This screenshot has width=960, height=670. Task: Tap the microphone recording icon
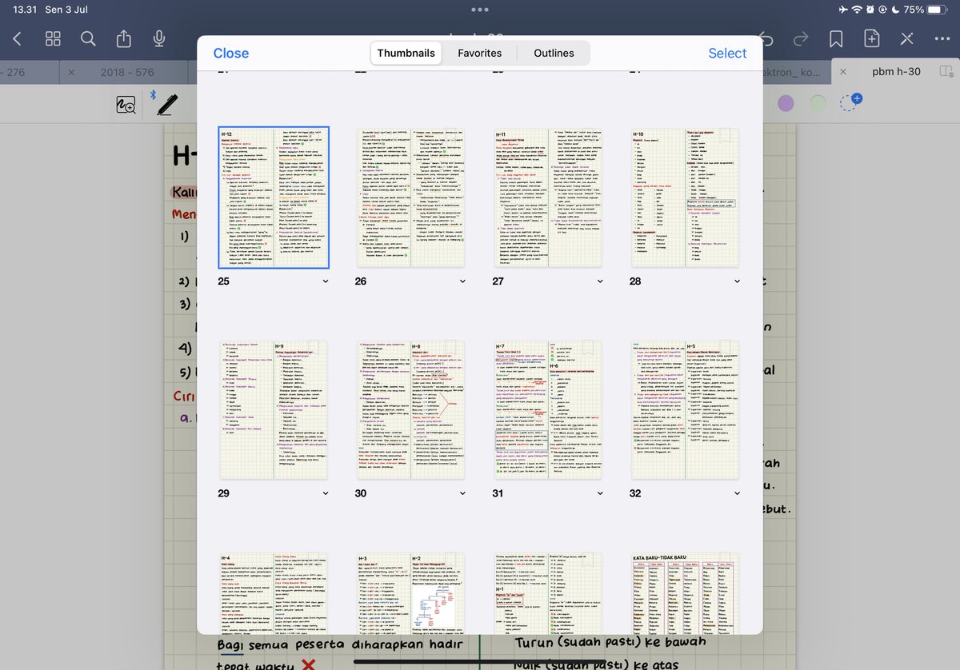(159, 38)
